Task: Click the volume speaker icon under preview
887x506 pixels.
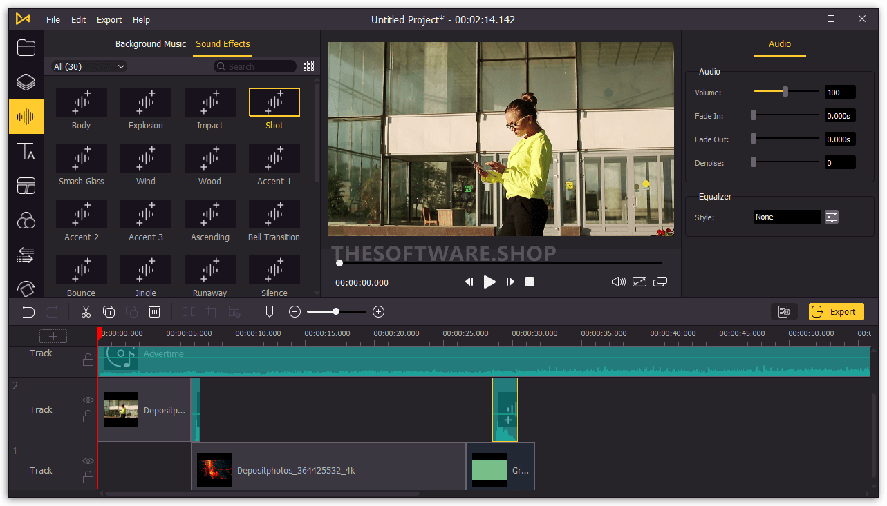Action: 619,282
